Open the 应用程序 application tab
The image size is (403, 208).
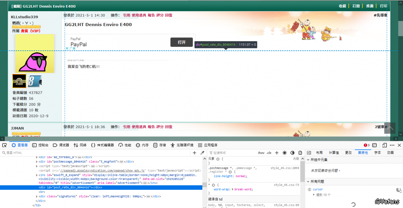coord(208,145)
